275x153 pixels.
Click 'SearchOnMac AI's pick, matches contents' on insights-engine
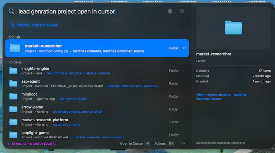click(x=79, y=73)
